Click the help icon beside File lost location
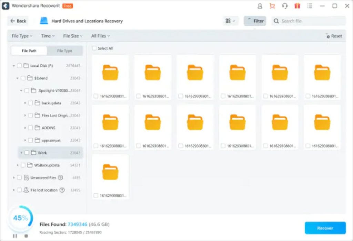This screenshot has height=241, width=353. pyautogui.click(x=62, y=190)
